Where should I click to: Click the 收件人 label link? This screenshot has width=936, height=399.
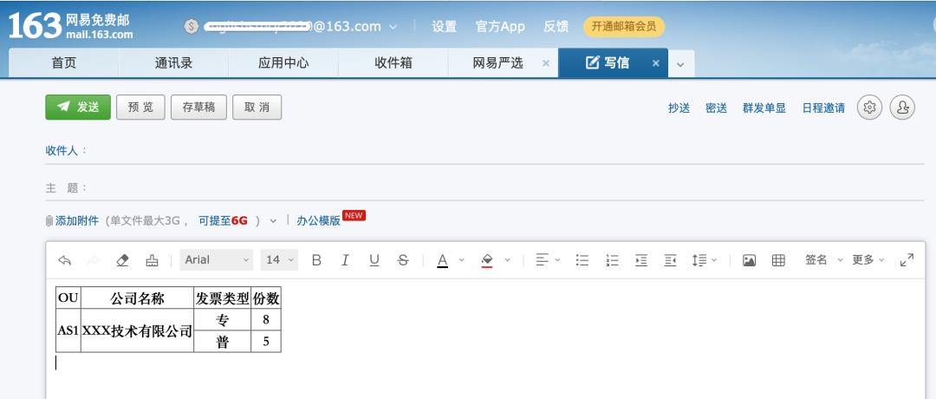coord(62,151)
